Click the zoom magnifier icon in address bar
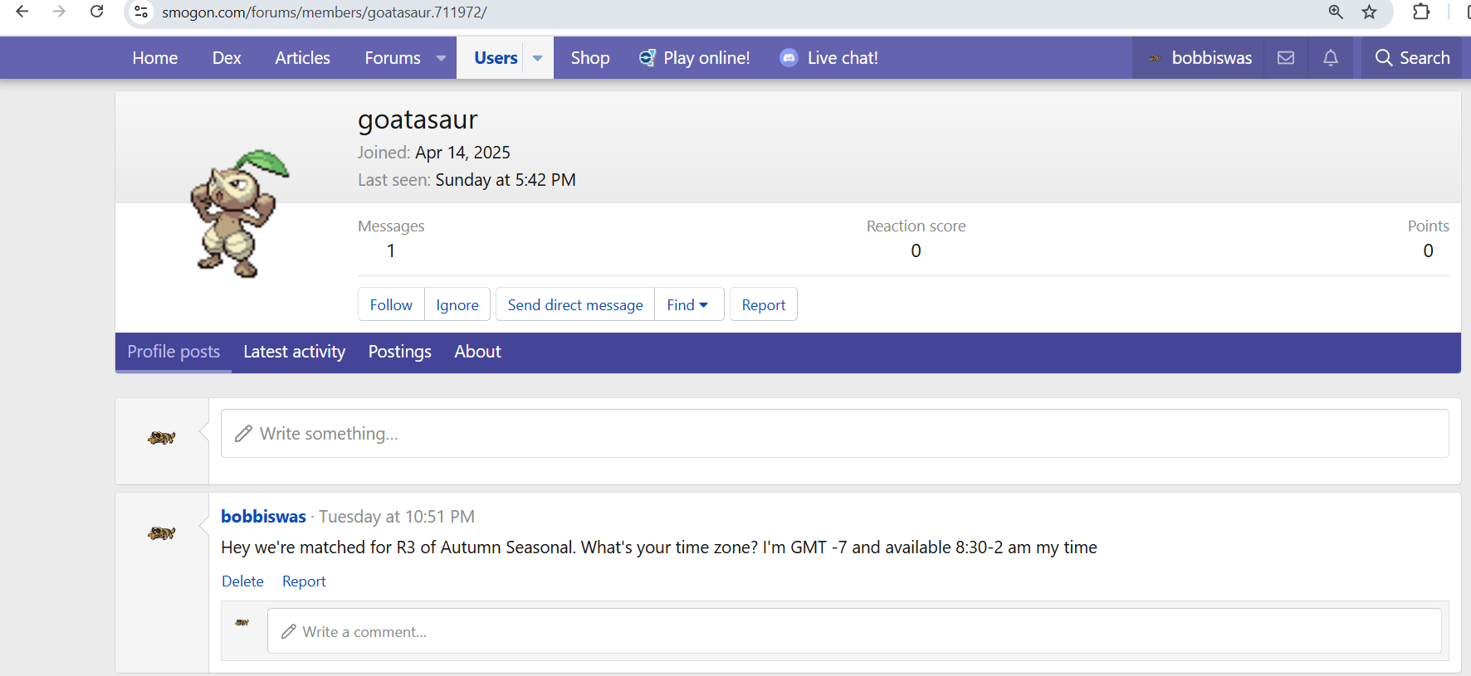The width and height of the screenshot is (1471, 676). click(1336, 12)
